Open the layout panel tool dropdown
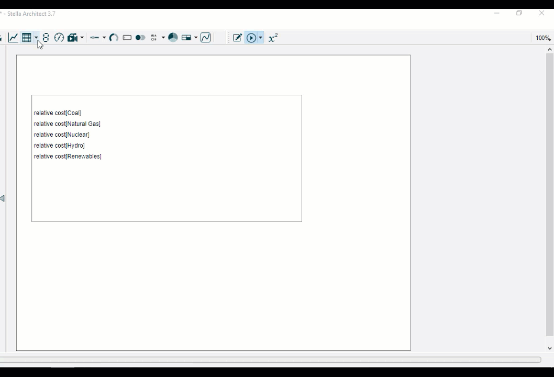This screenshot has width=554, height=377. [196, 38]
